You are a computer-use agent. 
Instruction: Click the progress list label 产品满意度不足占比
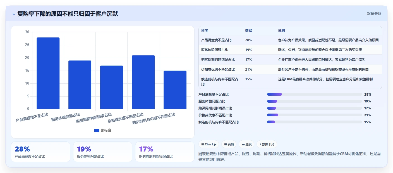(214, 95)
